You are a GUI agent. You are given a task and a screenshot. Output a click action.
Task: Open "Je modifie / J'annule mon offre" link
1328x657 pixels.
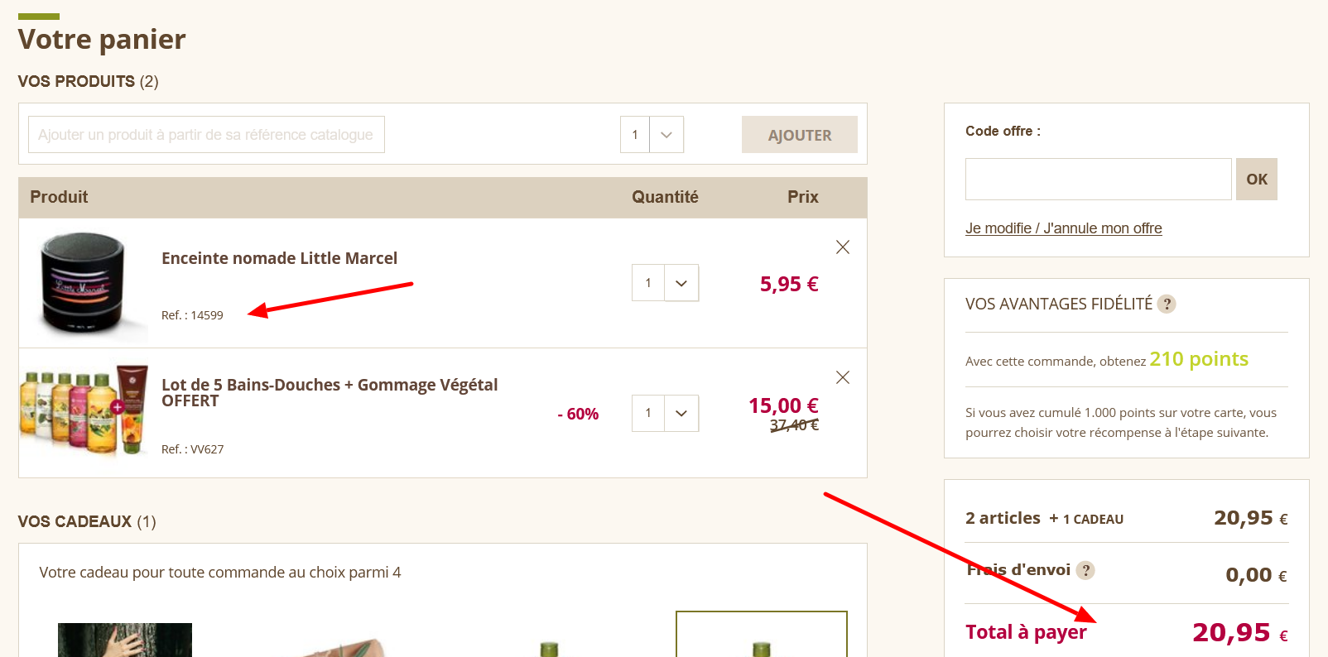tap(1064, 228)
